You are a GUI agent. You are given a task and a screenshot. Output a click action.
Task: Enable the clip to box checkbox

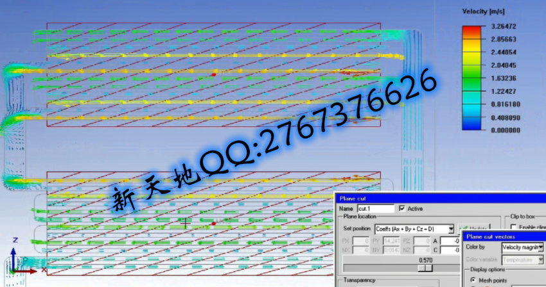coord(514,227)
